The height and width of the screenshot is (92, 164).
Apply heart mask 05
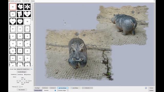(27, 14)
